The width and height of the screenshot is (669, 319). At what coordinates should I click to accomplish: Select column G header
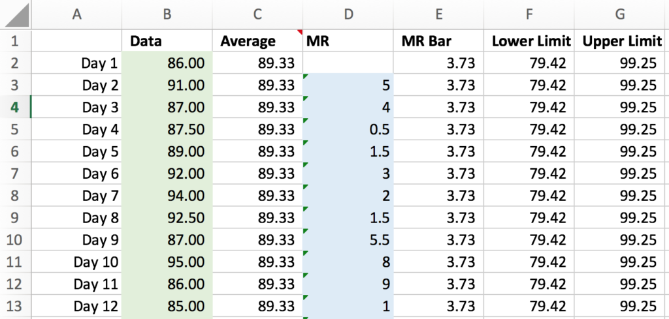pos(619,14)
